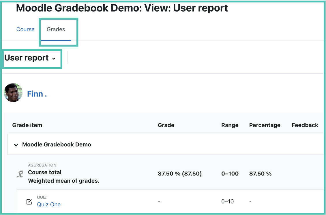Open the Course tab
The width and height of the screenshot is (326, 215).
coord(25,29)
